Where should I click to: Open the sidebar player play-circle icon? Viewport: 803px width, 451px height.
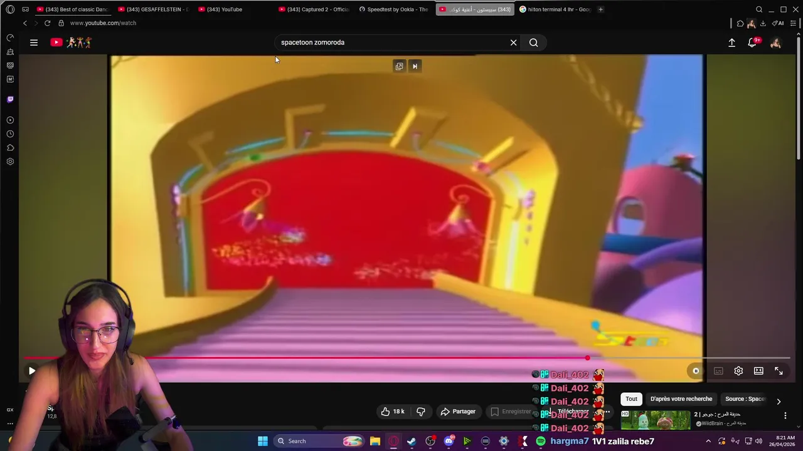[10, 120]
